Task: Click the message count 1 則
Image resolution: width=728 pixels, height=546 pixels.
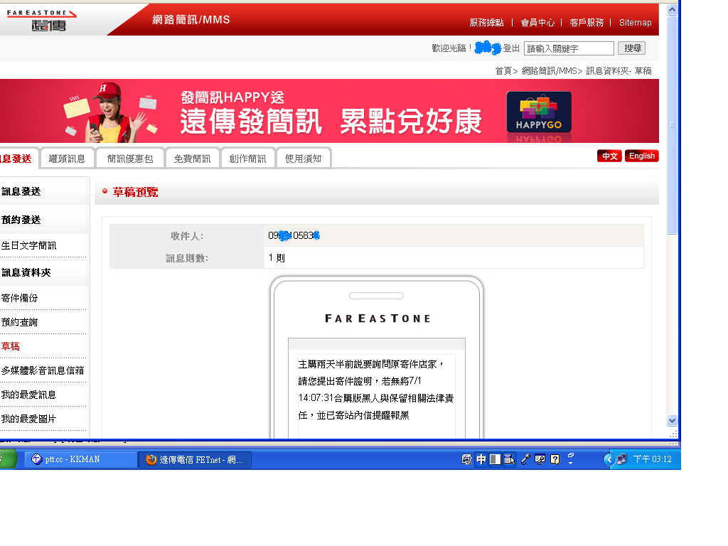Action: [x=277, y=257]
